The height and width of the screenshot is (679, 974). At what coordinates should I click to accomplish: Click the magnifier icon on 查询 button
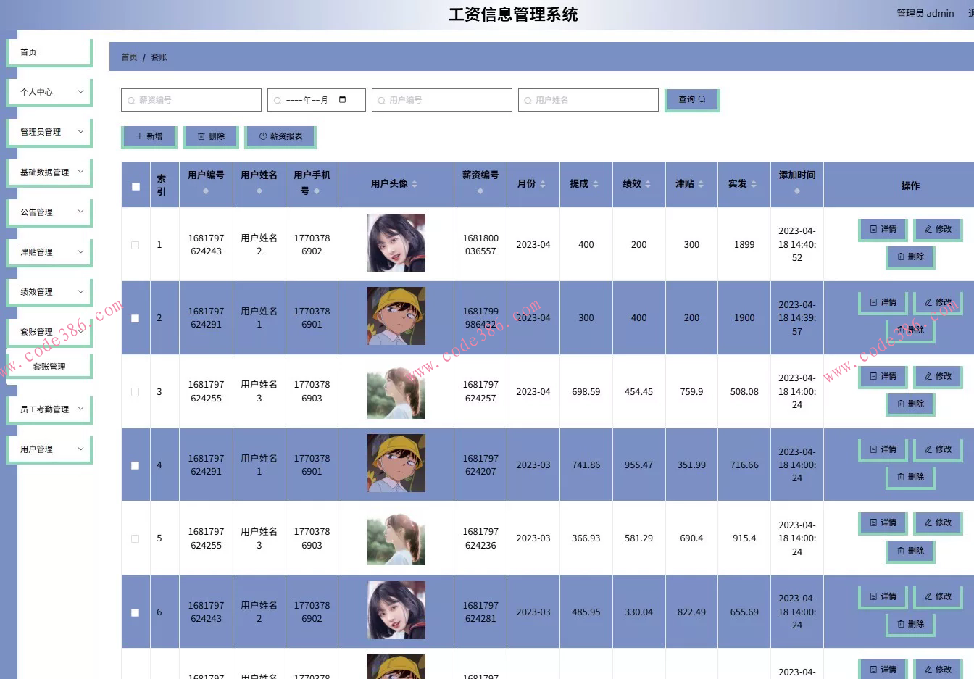(x=702, y=99)
